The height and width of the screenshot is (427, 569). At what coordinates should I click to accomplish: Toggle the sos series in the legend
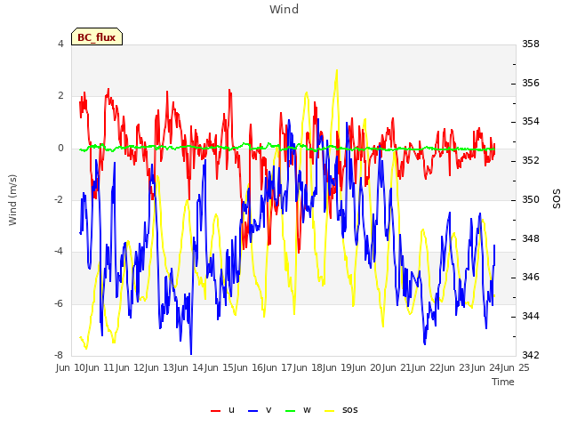pos(341,410)
